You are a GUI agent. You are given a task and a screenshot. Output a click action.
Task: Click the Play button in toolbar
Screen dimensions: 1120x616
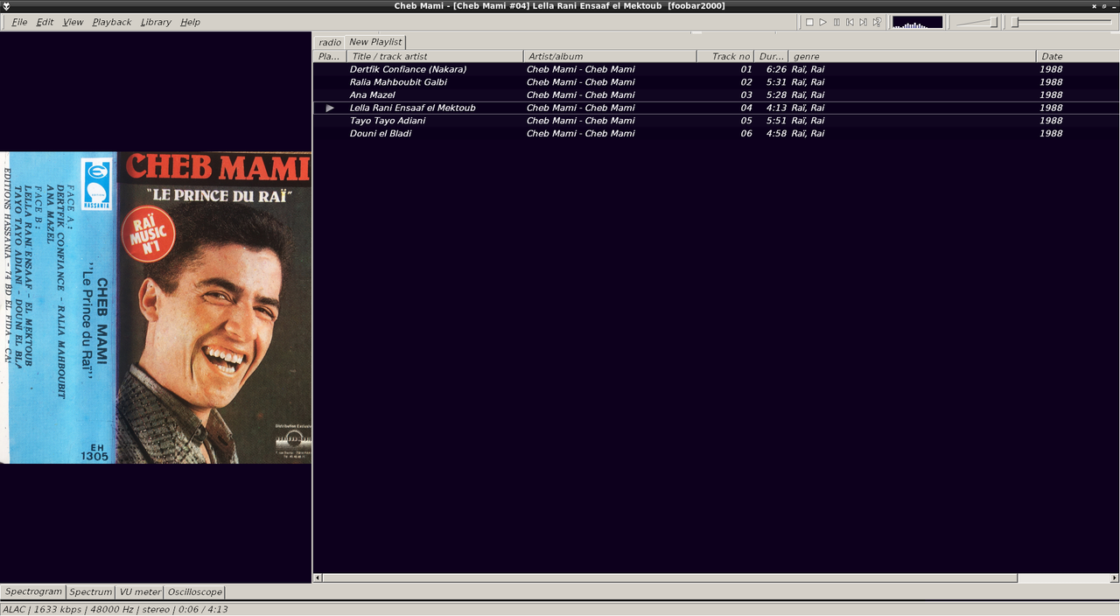click(822, 22)
